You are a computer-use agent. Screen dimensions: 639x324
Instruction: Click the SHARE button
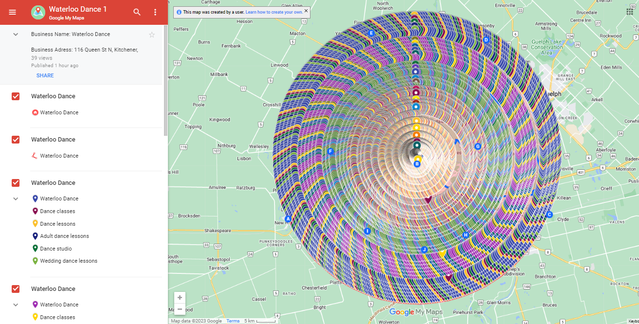point(45,75)
